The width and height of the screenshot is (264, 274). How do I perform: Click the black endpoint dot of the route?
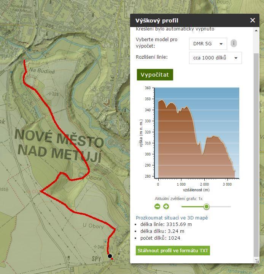click(110, 256)
